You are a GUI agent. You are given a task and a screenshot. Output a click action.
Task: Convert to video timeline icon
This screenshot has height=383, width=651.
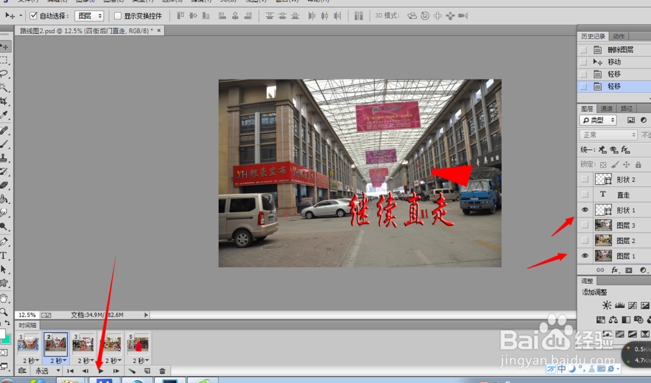click(x=22, y=371)
